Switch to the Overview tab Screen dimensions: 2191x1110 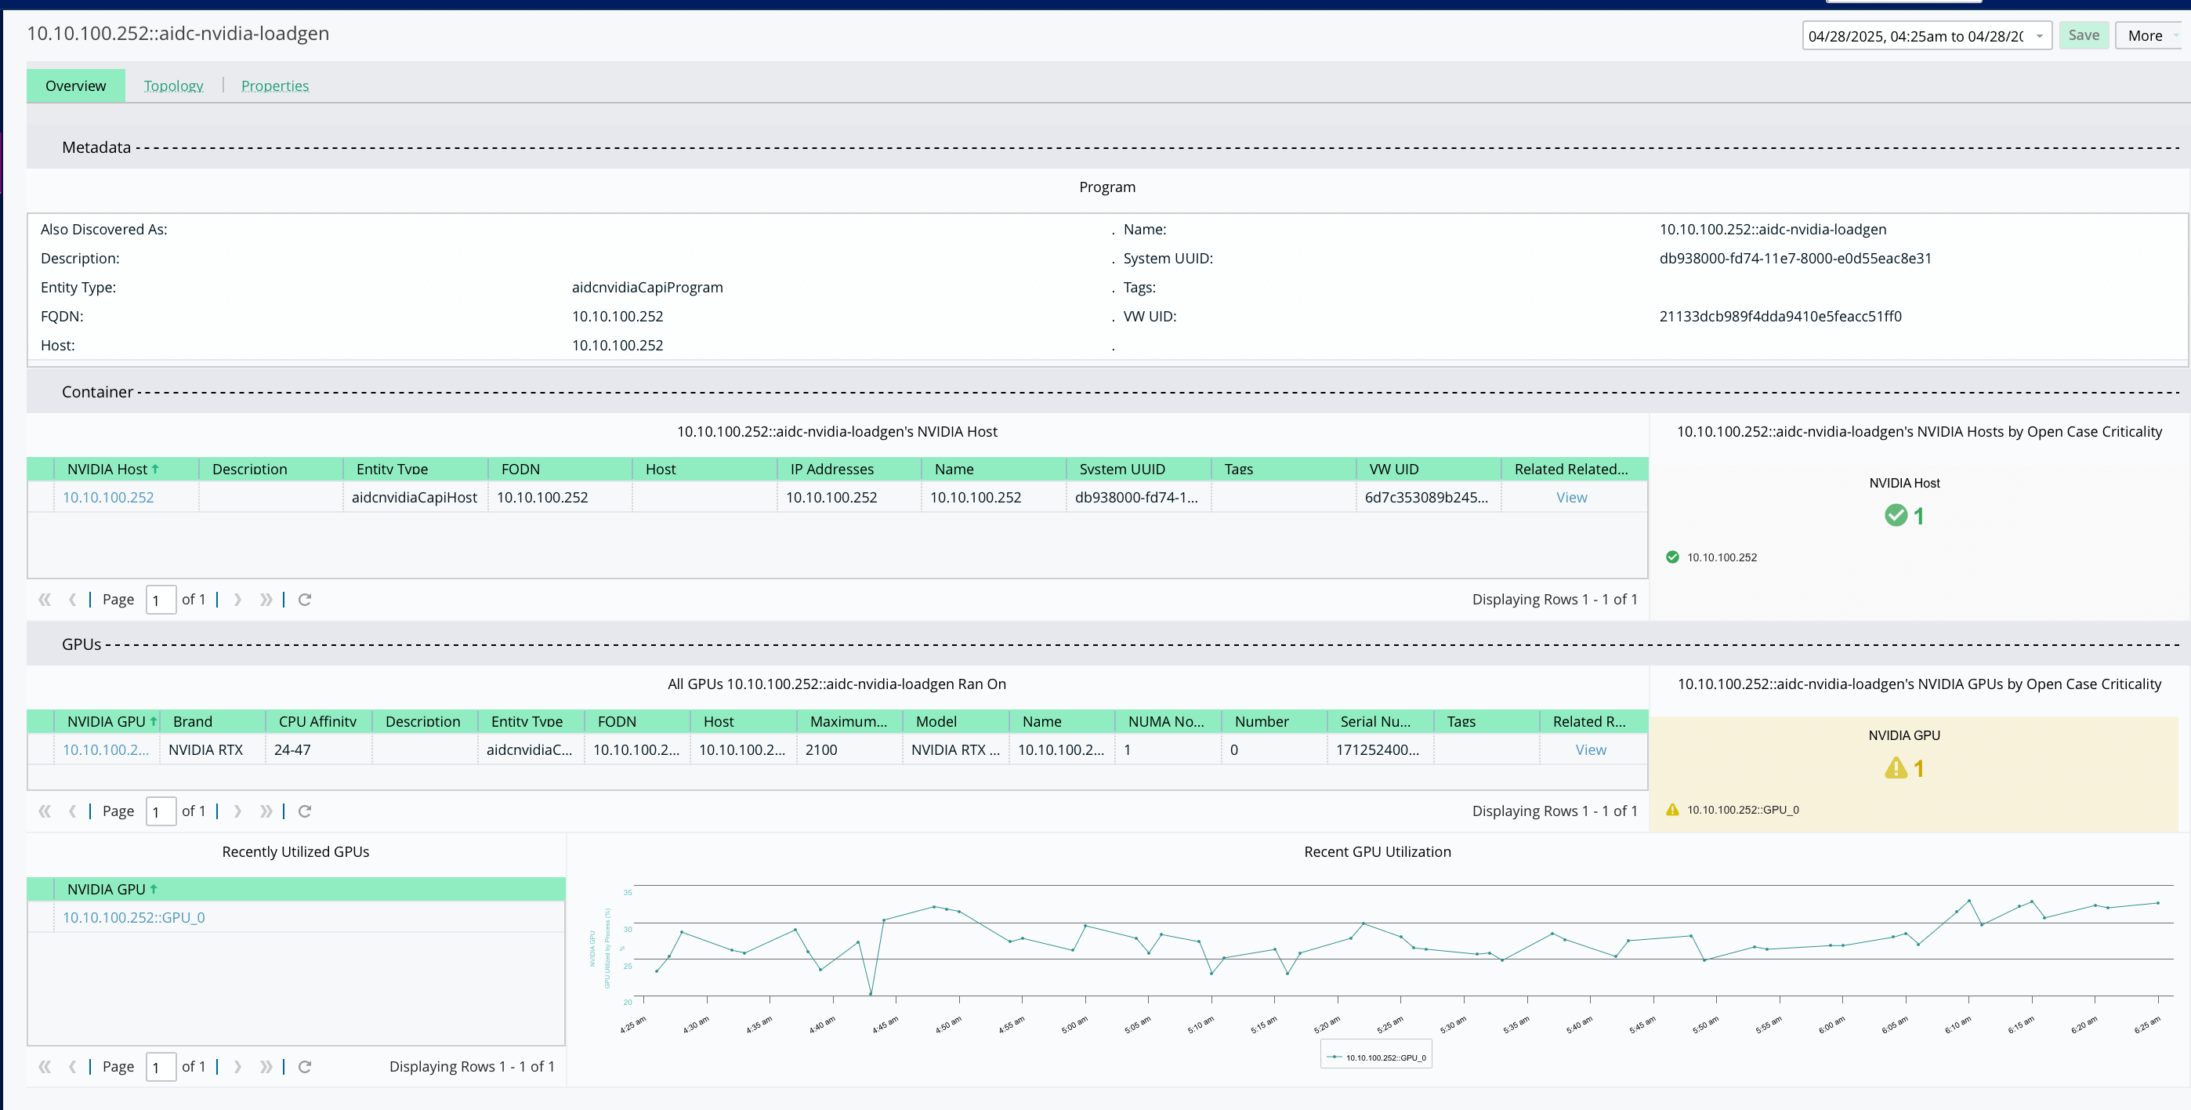pyautogui.click(x=76, y=86)
